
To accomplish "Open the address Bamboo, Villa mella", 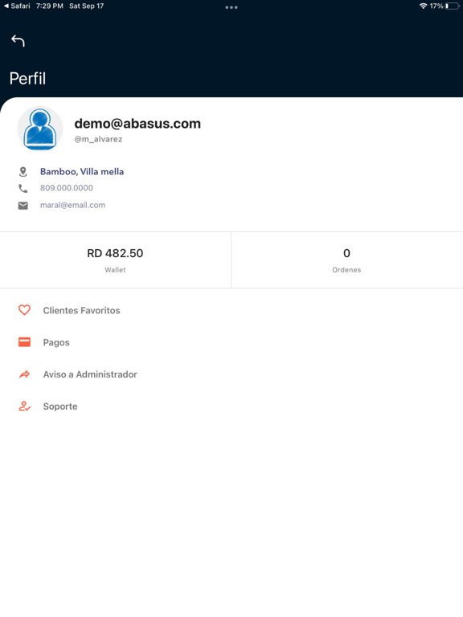I will tap(82, 172).
